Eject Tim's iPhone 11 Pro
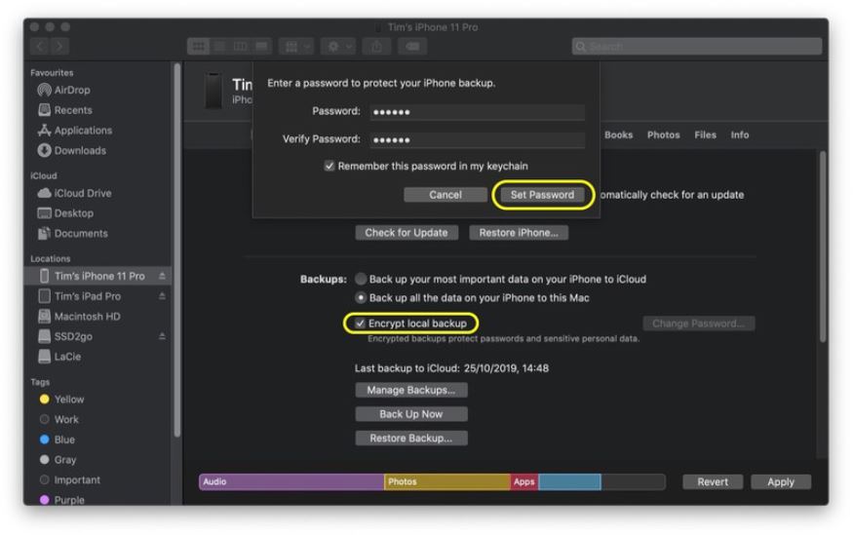Image resolution: width=853 pixels, height=535 pixels. 162,276
